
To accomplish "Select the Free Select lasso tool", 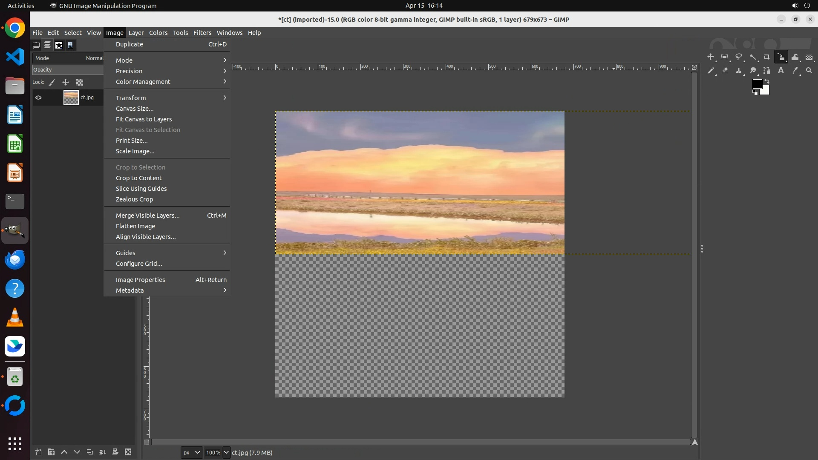I will (739, 57).
